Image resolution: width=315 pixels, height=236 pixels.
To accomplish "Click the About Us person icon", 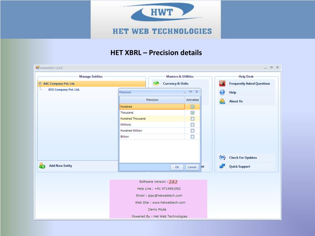I will [222, 101].
